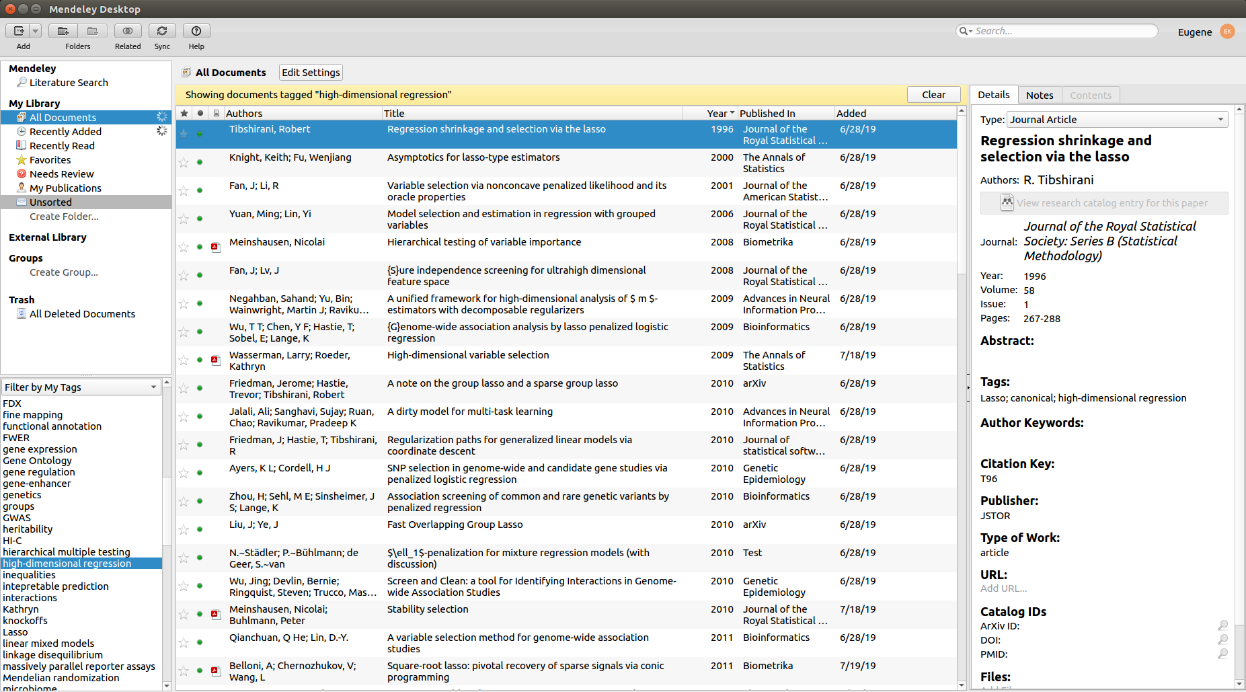
Task: Open the search options magnifier dropdown
Action: (966, 31)
